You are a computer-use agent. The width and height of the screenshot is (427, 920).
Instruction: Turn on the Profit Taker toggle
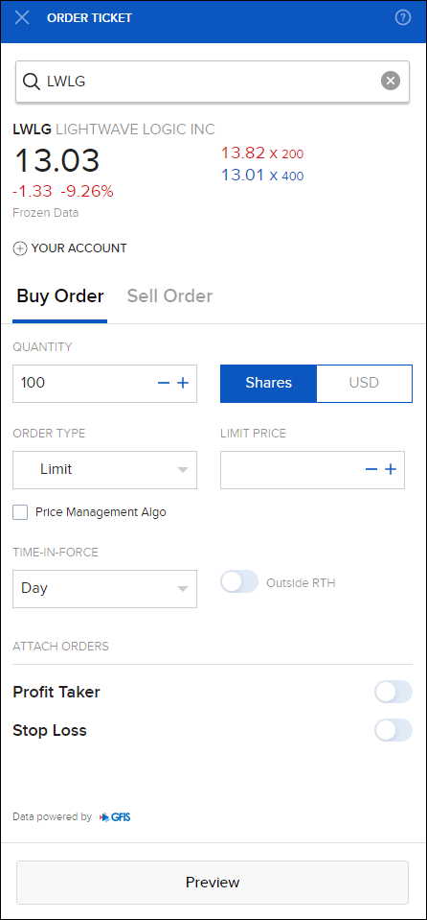[393, 692]
